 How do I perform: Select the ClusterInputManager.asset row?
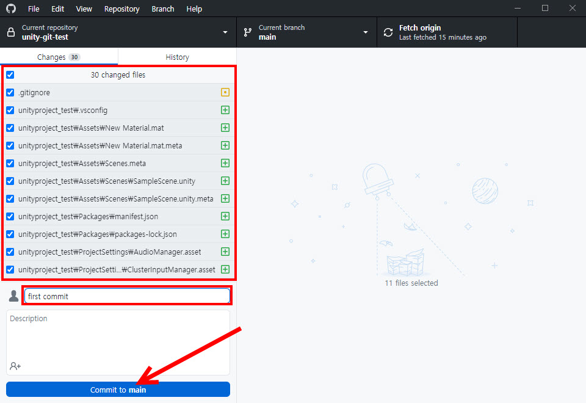coord(119,269)
